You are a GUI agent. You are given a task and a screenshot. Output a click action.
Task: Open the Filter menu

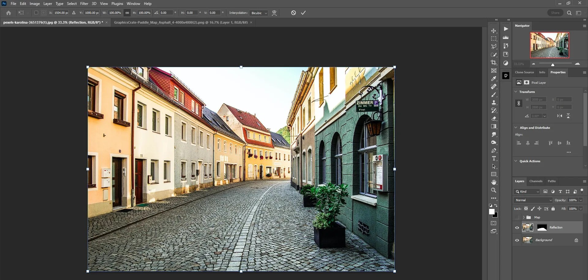coord(84,3)
